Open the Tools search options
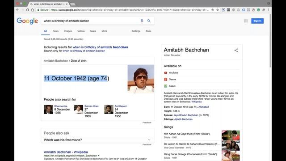 pyautogui.click(x=148, y=31)
